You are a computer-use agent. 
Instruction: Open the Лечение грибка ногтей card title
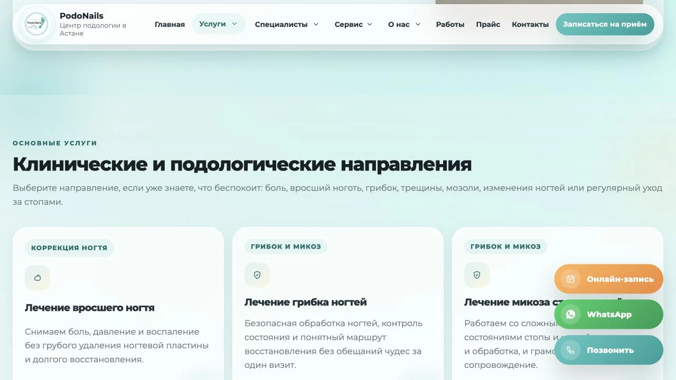[x=305, y=302]
